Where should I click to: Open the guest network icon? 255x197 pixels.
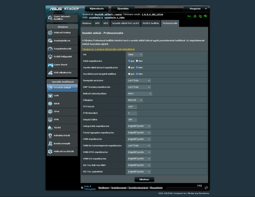coord(50,41)
